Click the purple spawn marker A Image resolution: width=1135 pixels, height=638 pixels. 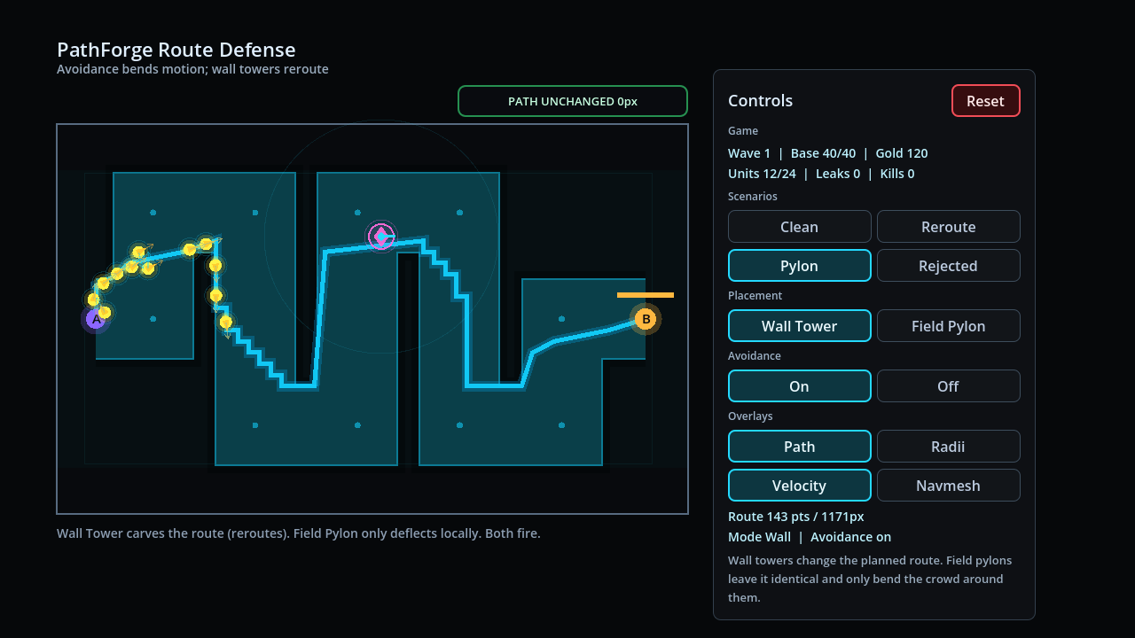click(95, 319)
